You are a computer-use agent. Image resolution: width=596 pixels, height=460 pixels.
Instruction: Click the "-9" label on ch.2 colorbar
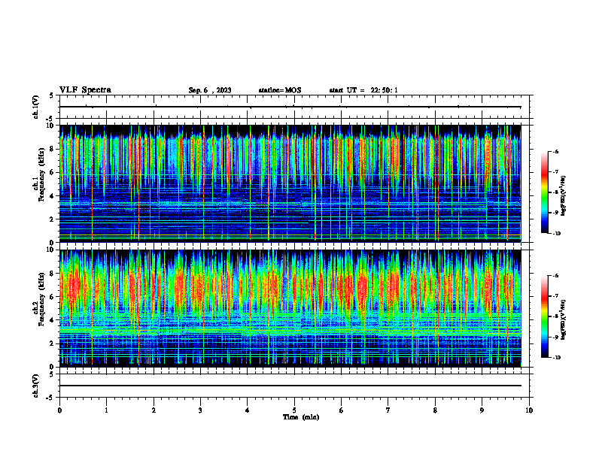pyautogui.click(x=555, y=337)
